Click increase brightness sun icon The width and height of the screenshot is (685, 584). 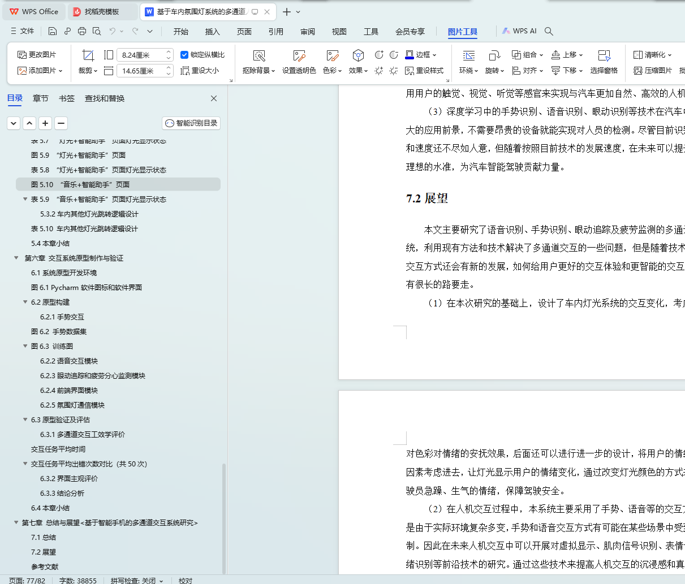pyautogui.click(x=379, y=71)
